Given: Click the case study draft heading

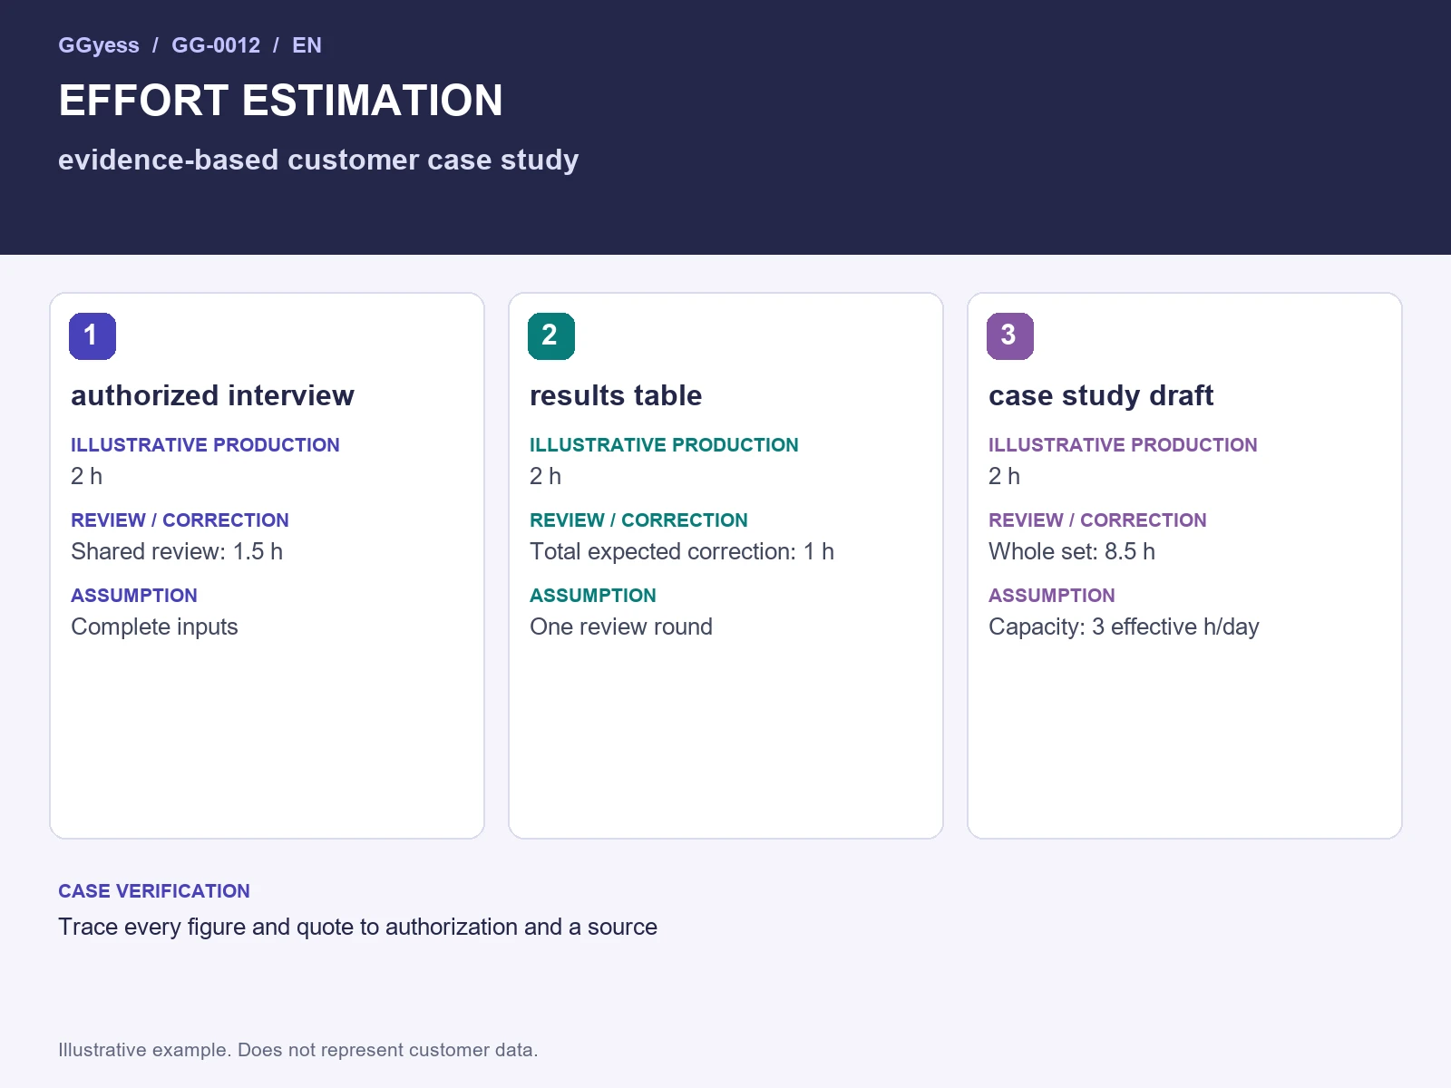Looking at the screenshot, I should [1101, 395].
